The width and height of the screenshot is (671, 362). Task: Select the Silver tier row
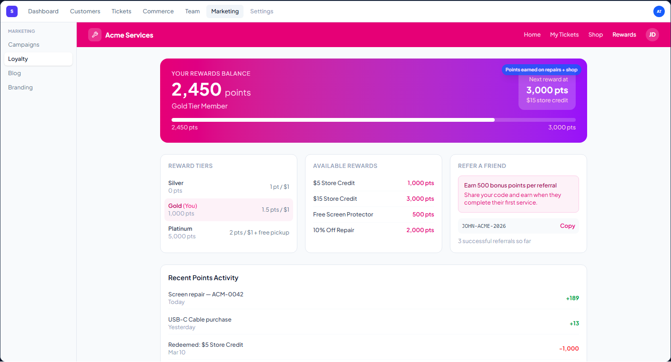coord(229,186)
